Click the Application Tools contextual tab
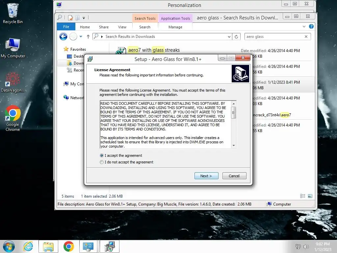This screenshot has width=337, height=253. pyautogui.click(x=175, y=18)
